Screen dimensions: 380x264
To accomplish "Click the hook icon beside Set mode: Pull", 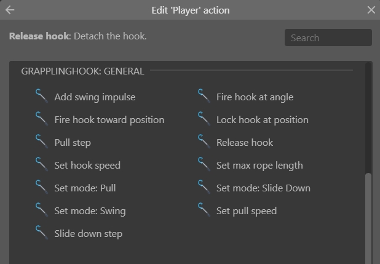I will point(42,187).
